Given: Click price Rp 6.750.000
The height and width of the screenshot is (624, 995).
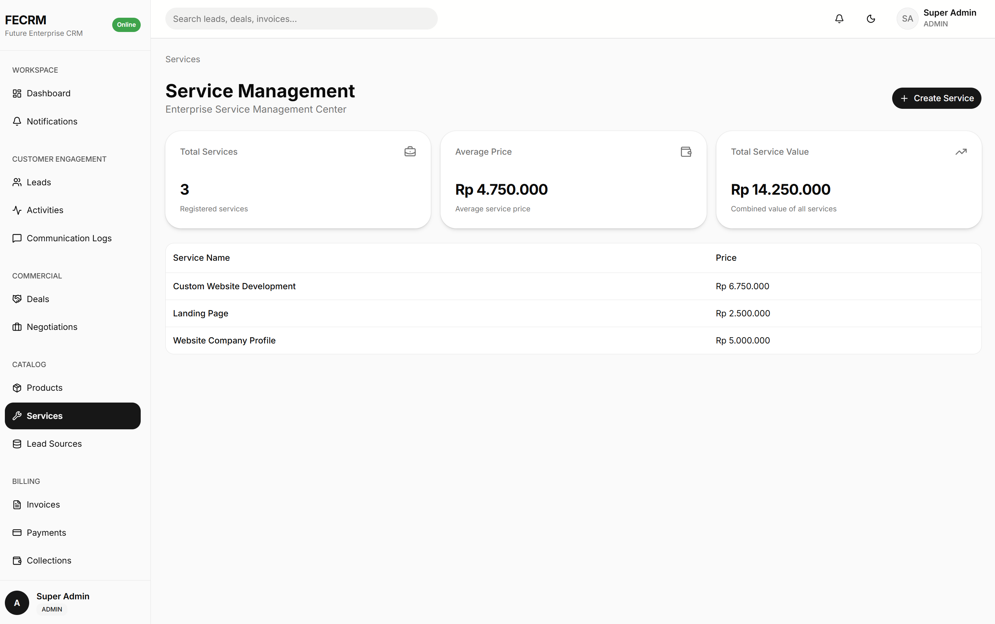Looking at the screenshot, I should (742, 286).
